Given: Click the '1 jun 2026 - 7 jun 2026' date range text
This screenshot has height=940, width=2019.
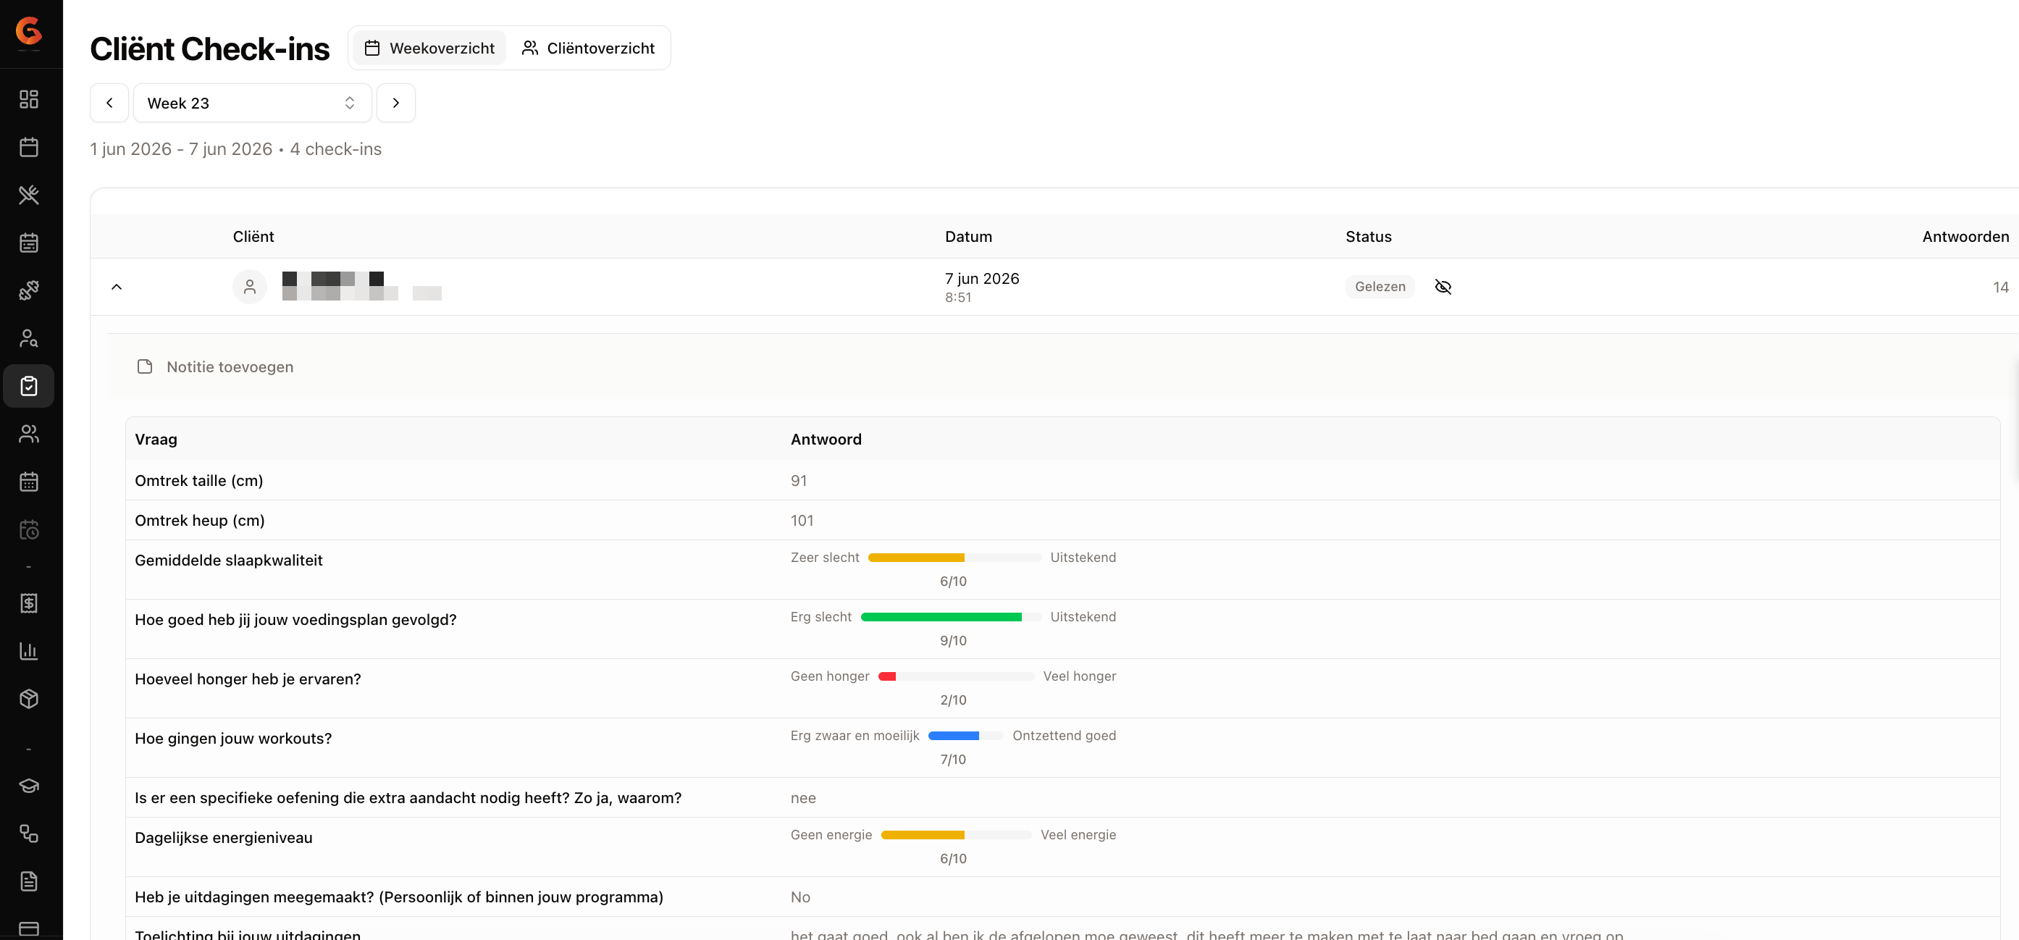Looking at the screenshot, I should coord(181,149).
